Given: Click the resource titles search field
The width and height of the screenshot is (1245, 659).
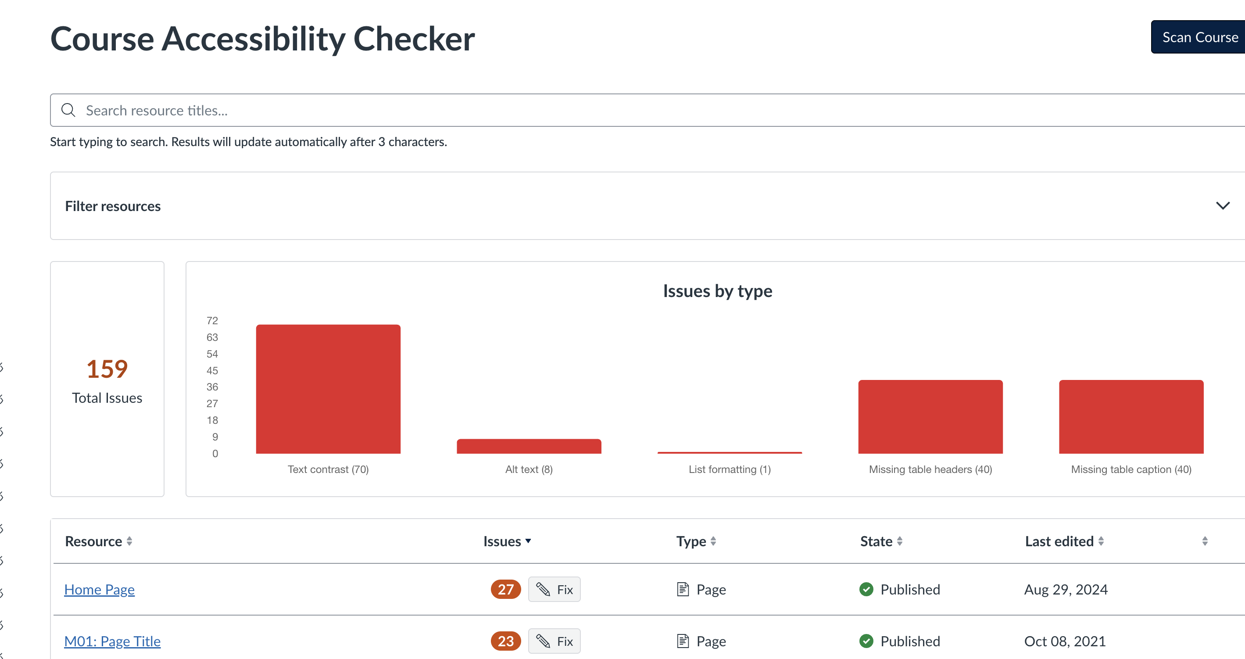Looking at the screenshot, I should (x=386, y=110).
